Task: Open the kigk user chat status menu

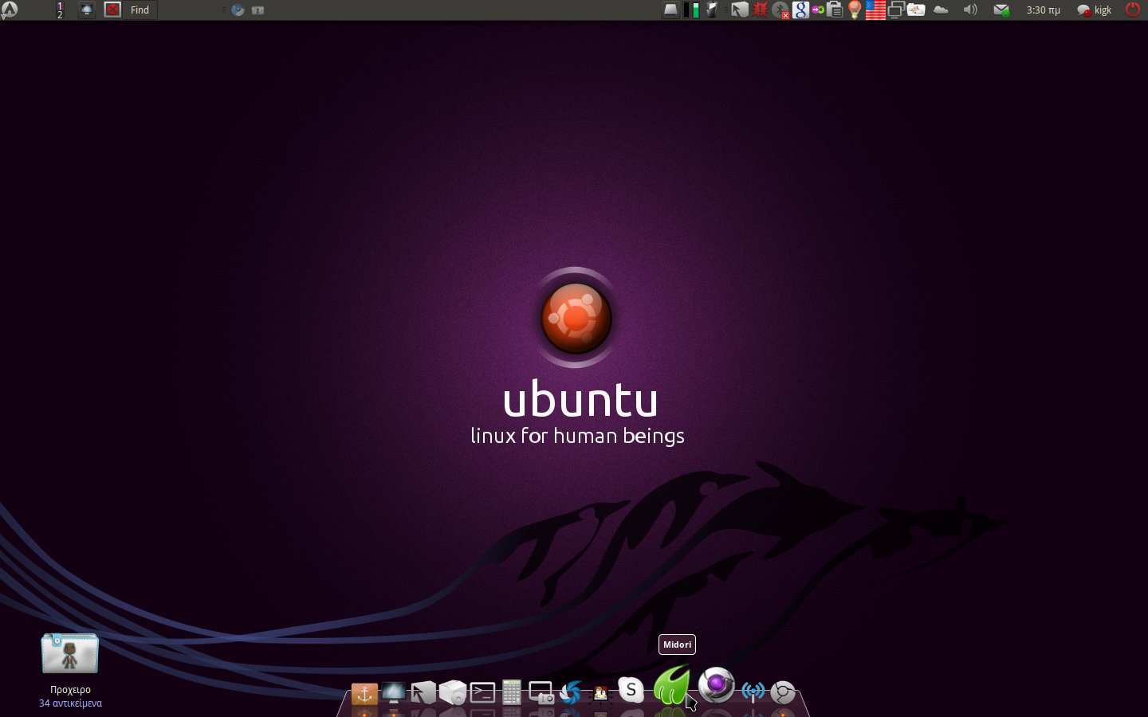Action: pyautogui.click(x=1094, y=10)
